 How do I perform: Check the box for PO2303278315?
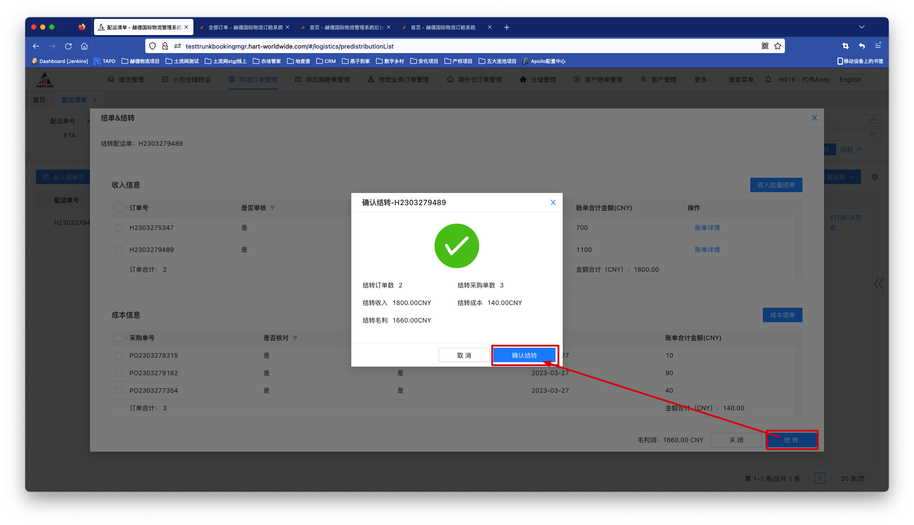(x=119, y=355)
